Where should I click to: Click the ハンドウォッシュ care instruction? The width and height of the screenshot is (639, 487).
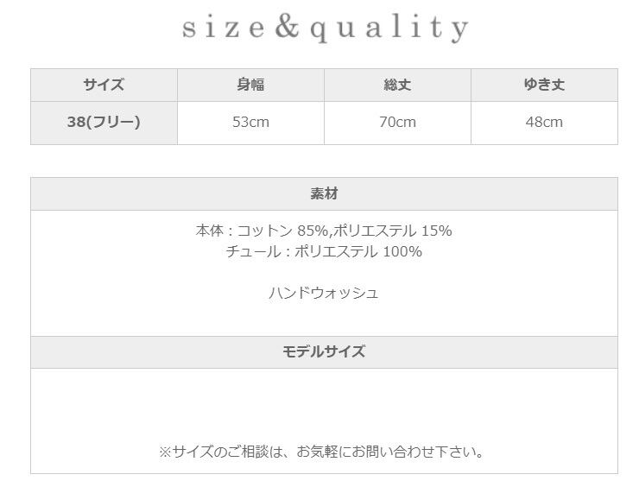pyautogui.click(x=324, y=293)
